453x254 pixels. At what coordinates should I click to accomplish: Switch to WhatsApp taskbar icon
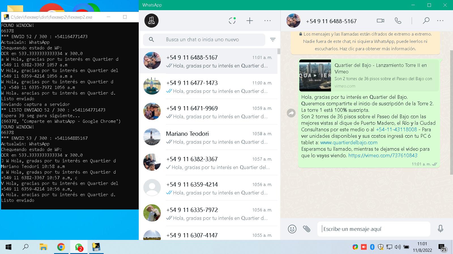(x=79, y=247)
